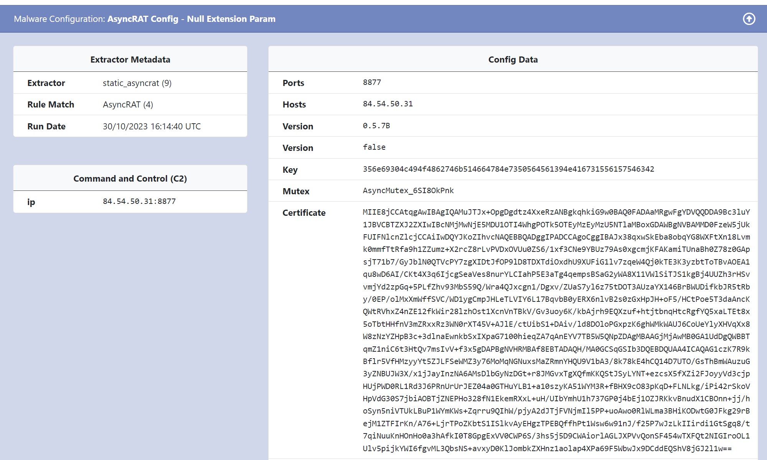Screen dimensions: 767x460
Task: Click the Certificate field label
Action: click(x=304, y=212)
